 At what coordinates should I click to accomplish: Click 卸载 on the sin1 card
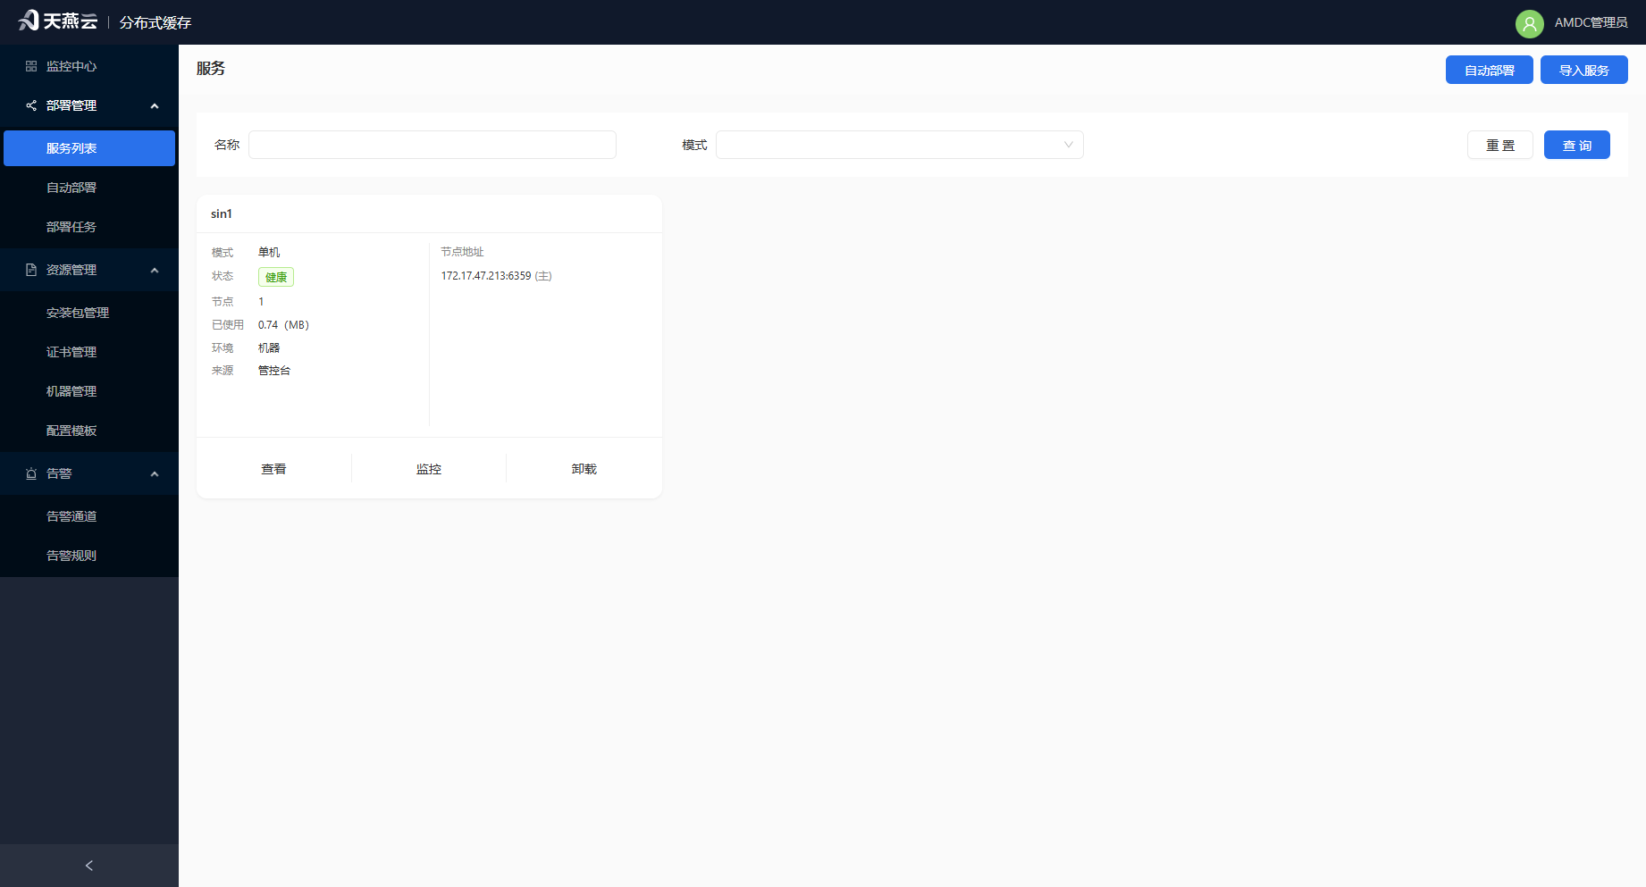coord(584,469)
